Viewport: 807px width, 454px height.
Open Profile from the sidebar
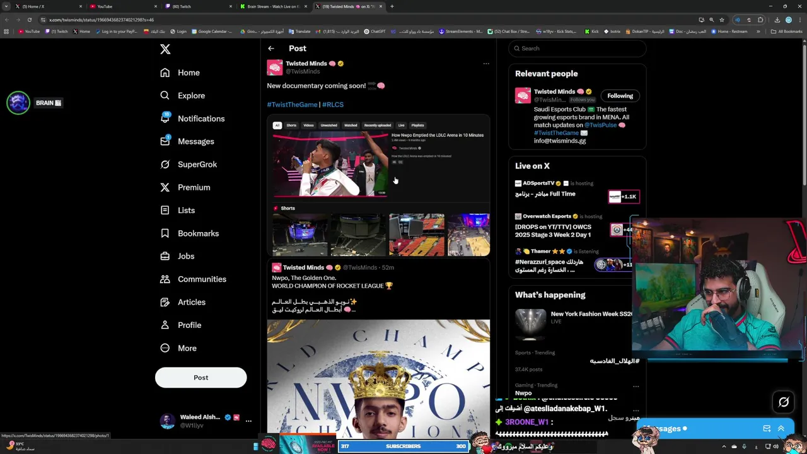point(180,325)
